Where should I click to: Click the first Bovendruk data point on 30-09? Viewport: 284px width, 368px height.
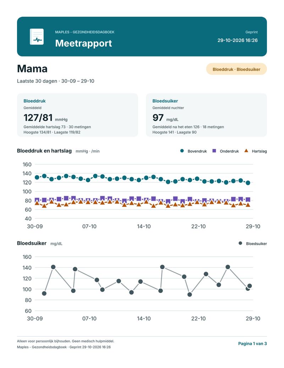(x=37, y=177)
